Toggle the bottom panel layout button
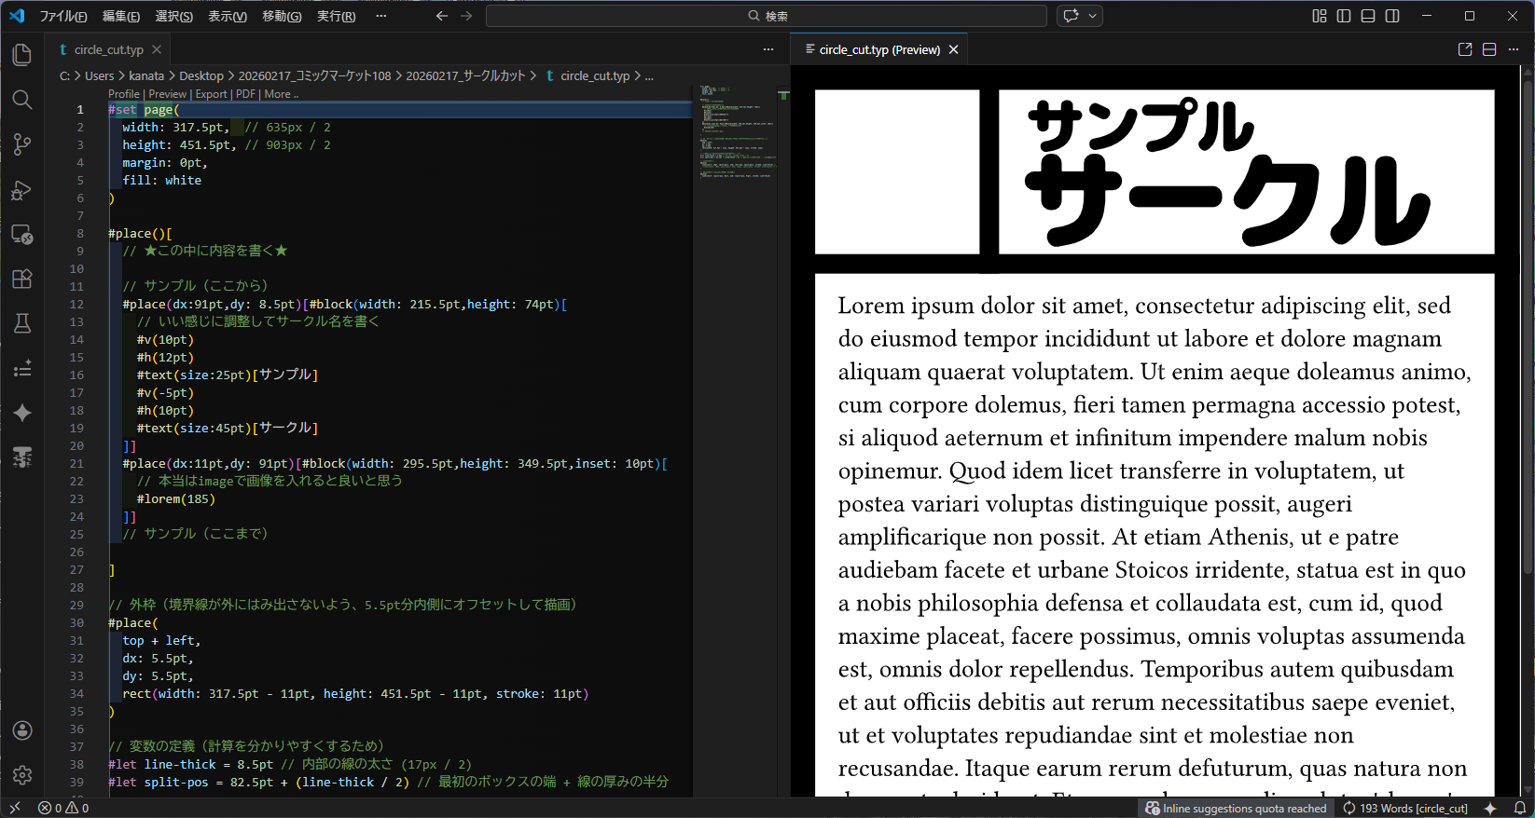 [x=1368, y=16]
